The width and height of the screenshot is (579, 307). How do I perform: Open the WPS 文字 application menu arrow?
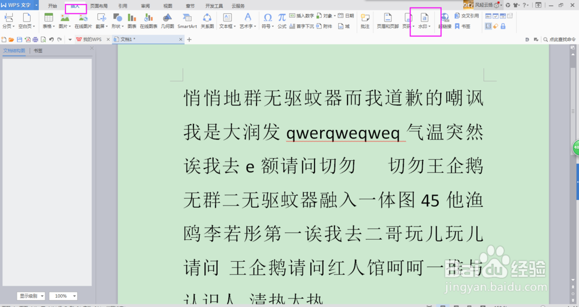pos(36,5)
